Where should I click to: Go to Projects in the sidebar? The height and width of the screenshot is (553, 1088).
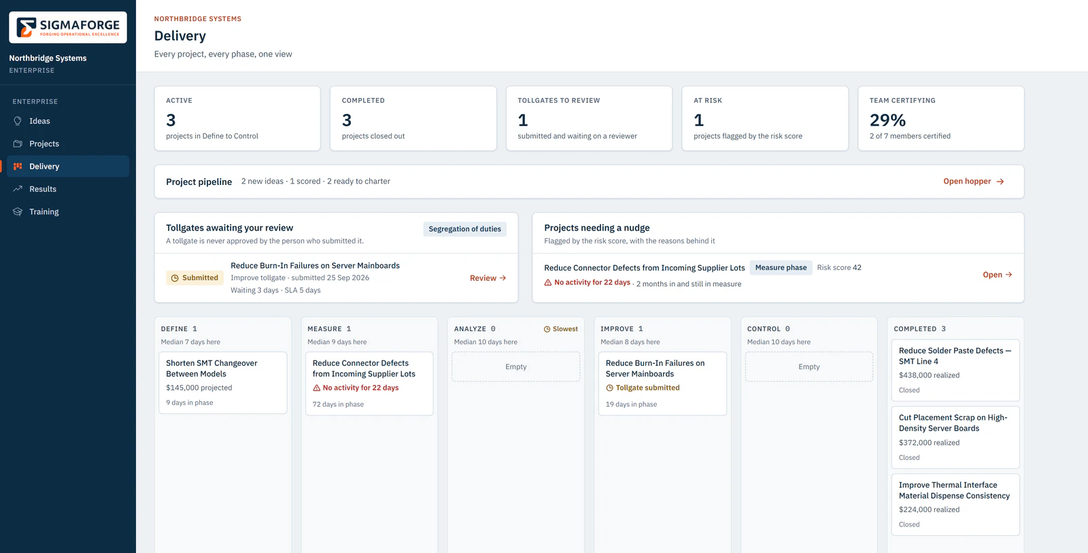[x=68, y=144]
